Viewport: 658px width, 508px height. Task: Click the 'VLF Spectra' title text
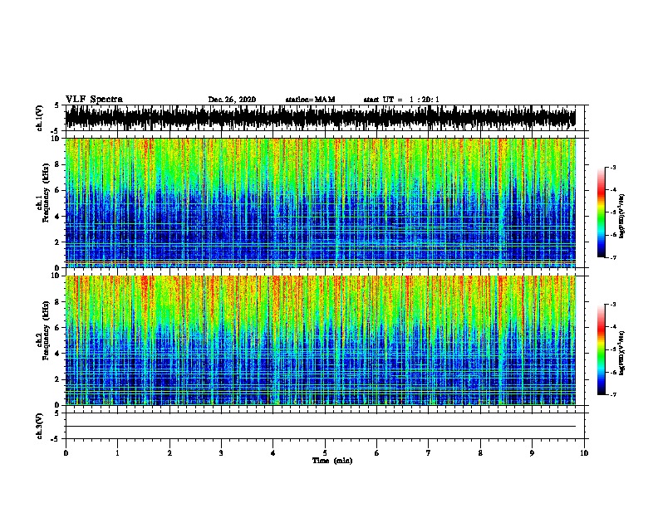coord(94,100)
